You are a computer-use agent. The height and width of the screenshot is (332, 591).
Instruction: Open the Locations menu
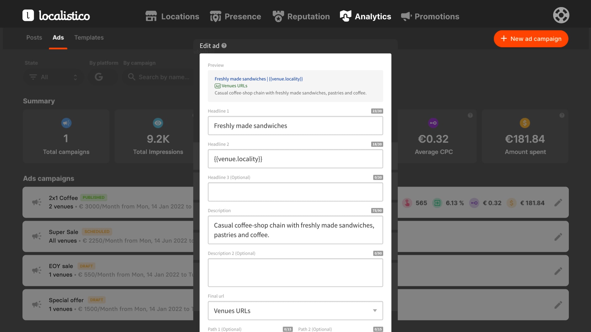(x=172, y=16)
